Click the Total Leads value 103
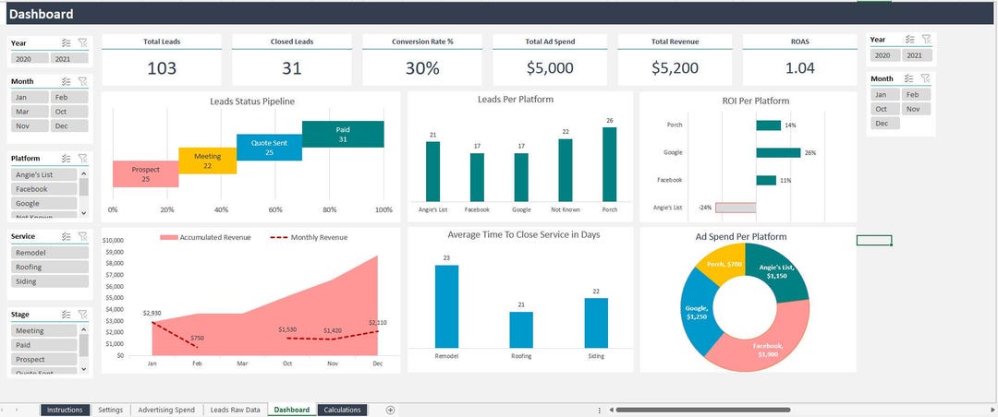 point(162,68)
